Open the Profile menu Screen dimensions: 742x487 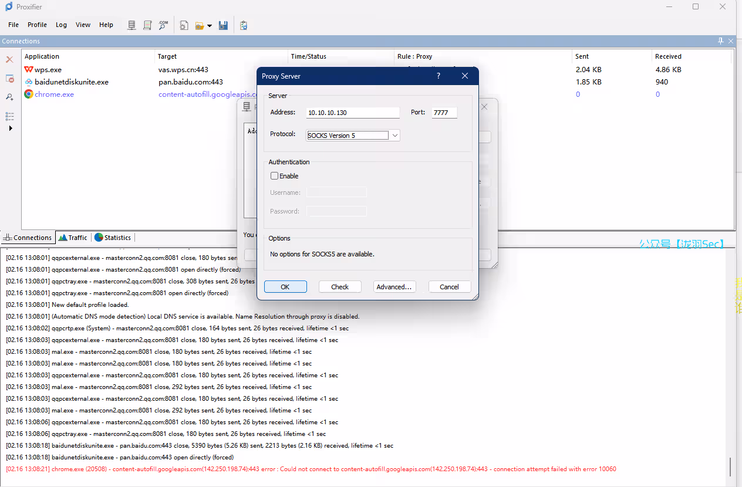click(37, 25)
